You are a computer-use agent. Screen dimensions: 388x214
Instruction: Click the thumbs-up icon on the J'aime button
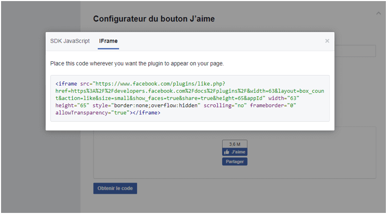(x=226, y=152)
